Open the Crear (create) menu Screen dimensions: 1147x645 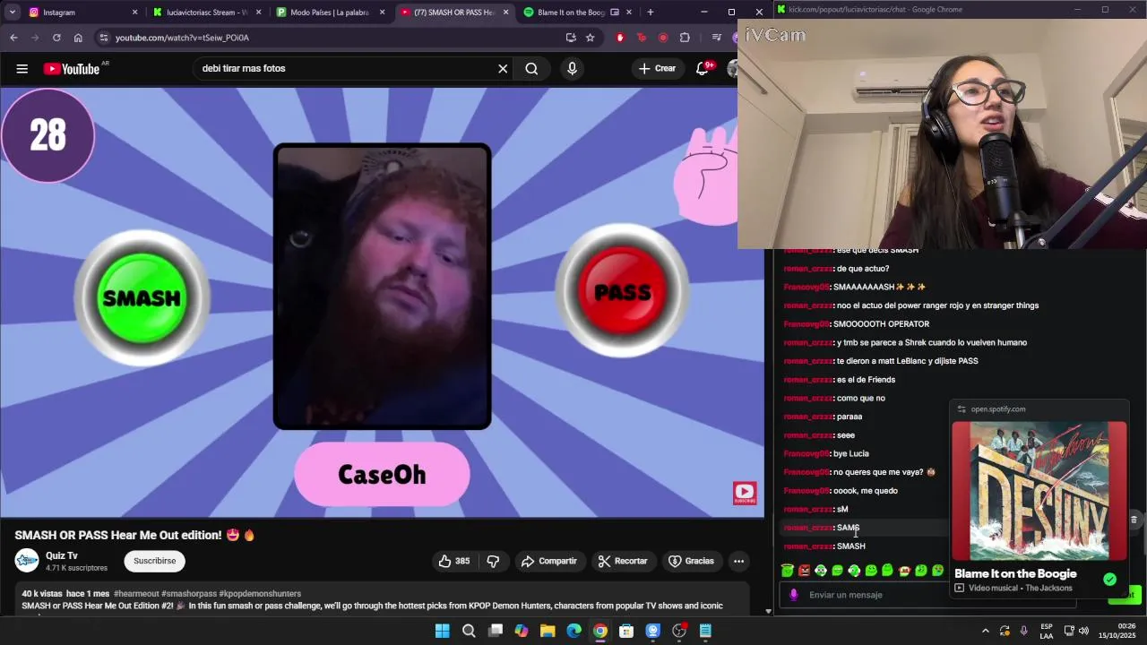tap(658, 68)
